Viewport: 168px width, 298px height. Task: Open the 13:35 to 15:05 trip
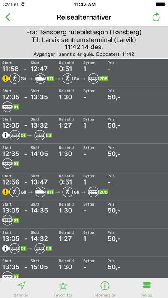84,268
